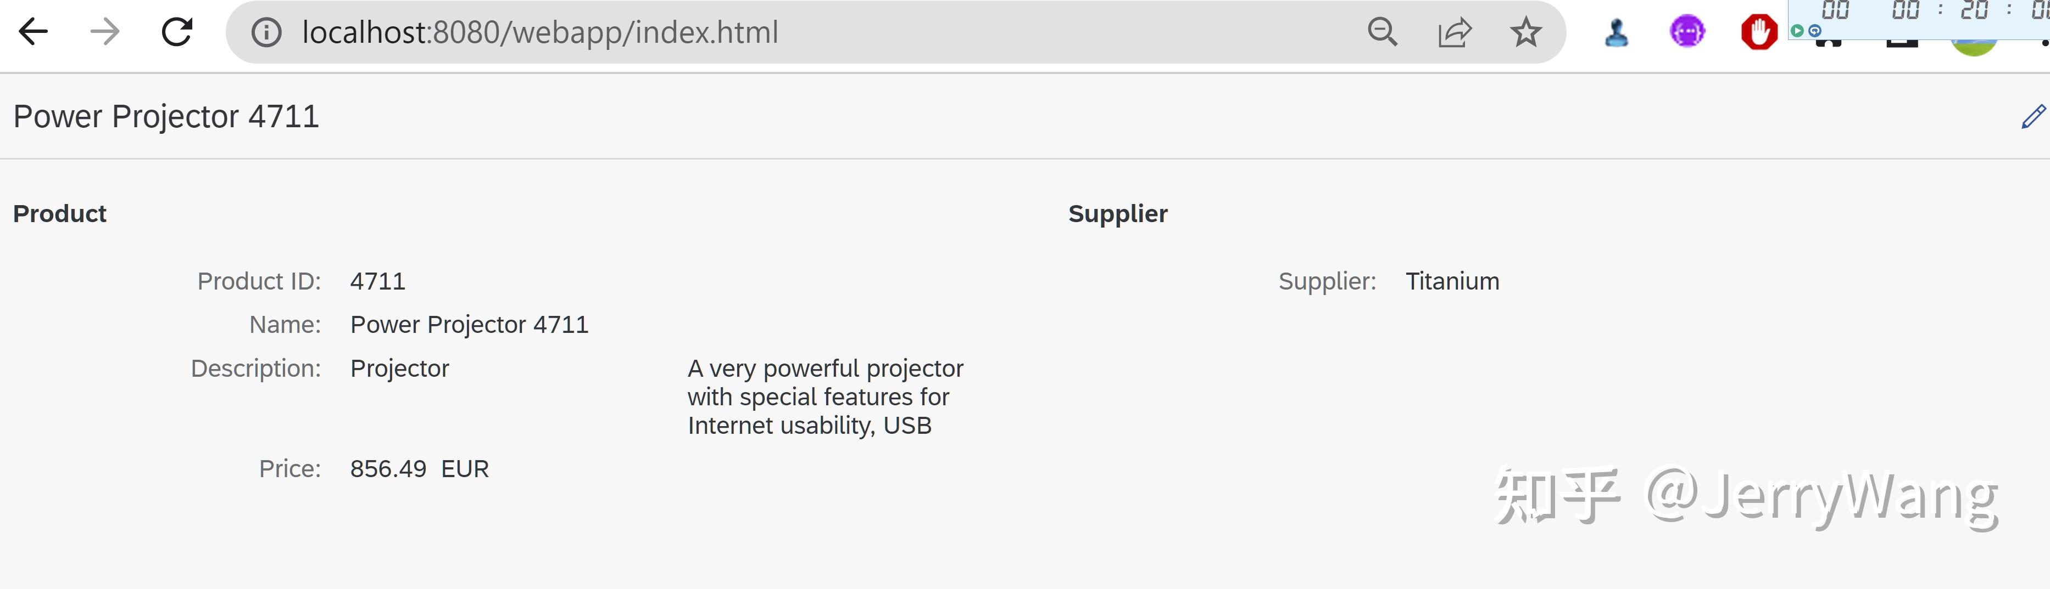Share the current page
This screenshot has height=589, width=2050.
point(1455,32)
